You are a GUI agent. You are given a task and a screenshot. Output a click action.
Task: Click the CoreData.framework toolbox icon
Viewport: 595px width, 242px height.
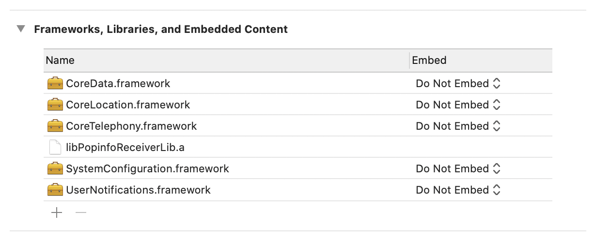55,83
